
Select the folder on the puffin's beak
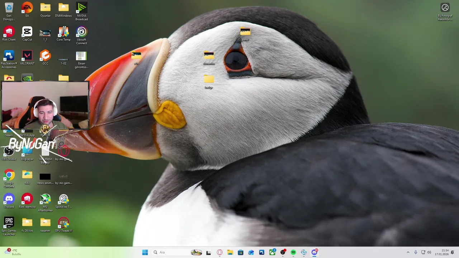pyautogui.click(x=136, y=58)
